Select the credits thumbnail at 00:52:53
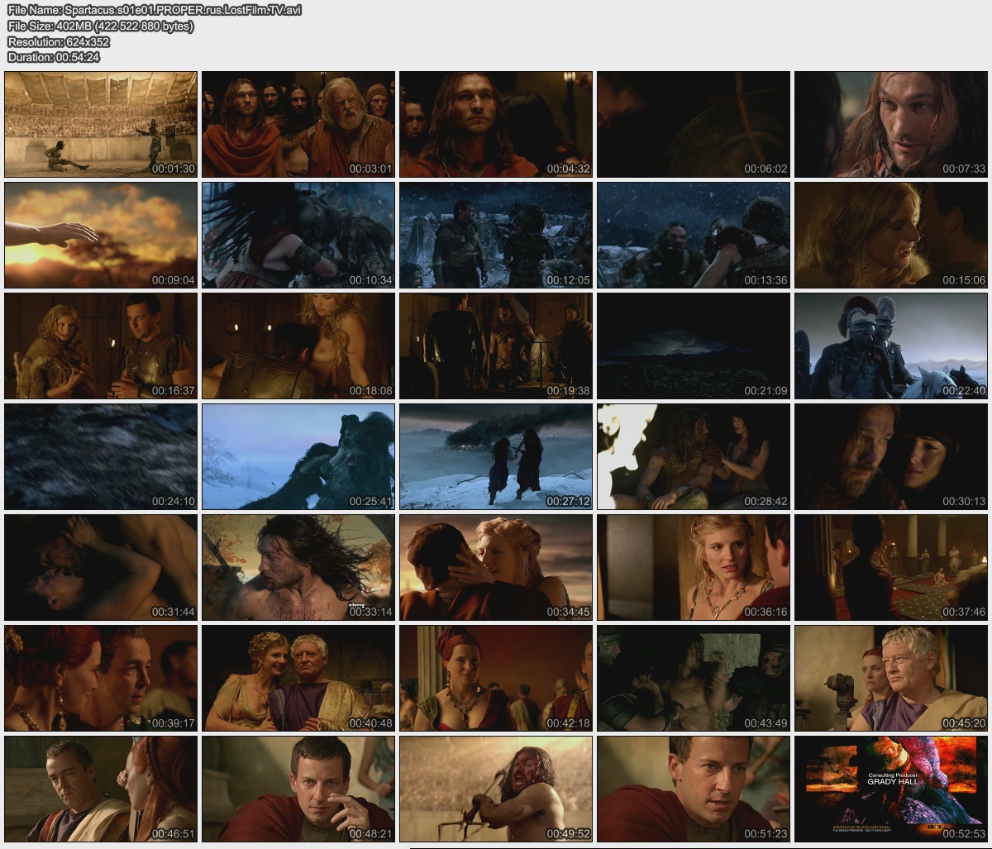Image resolution: width=992 pixels, height=849 pixels. click(x=891, y=789)
